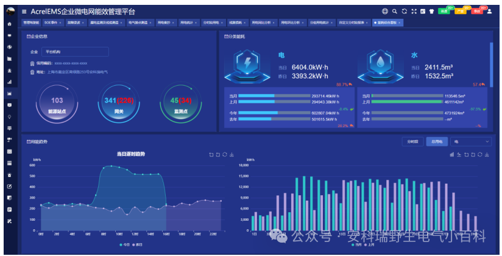Toggle the 今日 legend in daily trend chart
Screen dimensions: 502x256
point(124,245)
